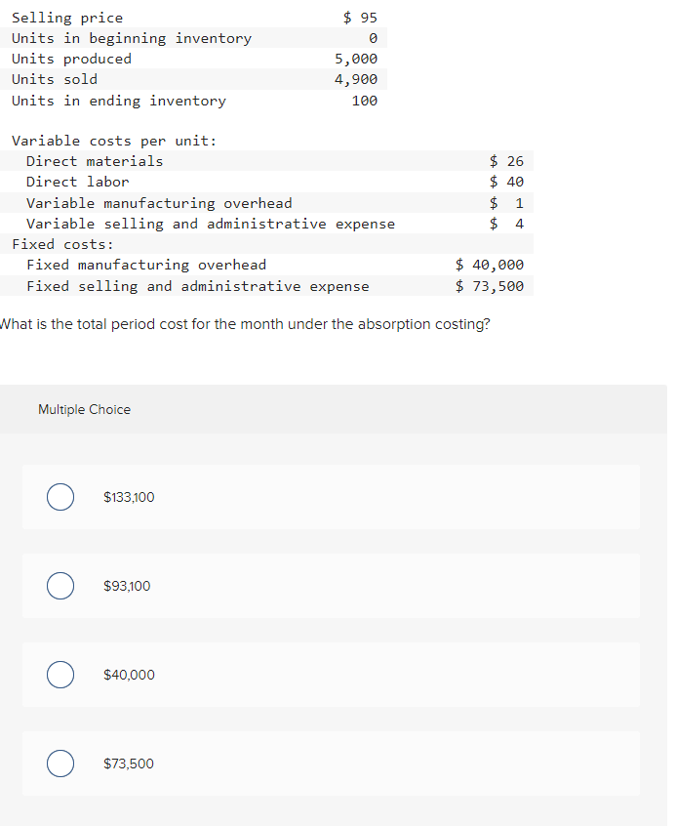
Task: Select the $93,100 radio button
Action: (x=60, y=586)
